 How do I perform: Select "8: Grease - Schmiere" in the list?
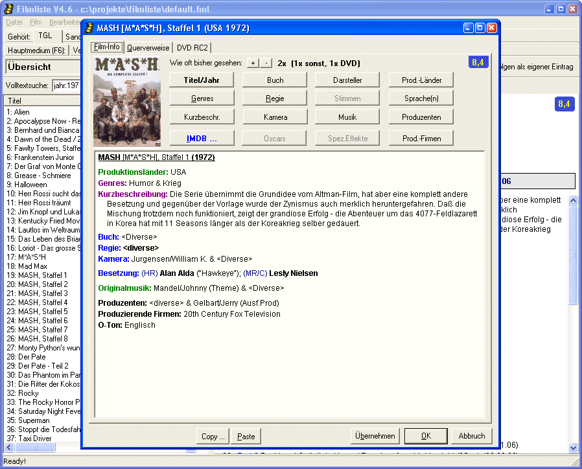[39, 176]
